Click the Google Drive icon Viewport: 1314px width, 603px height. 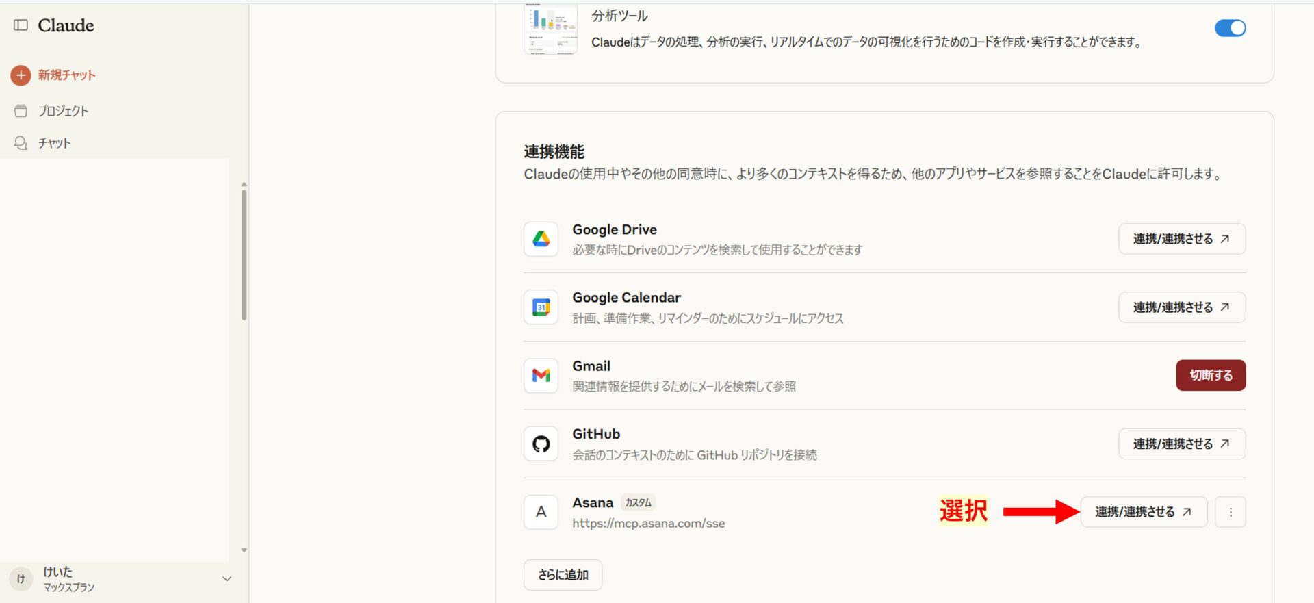coord(541,239)
